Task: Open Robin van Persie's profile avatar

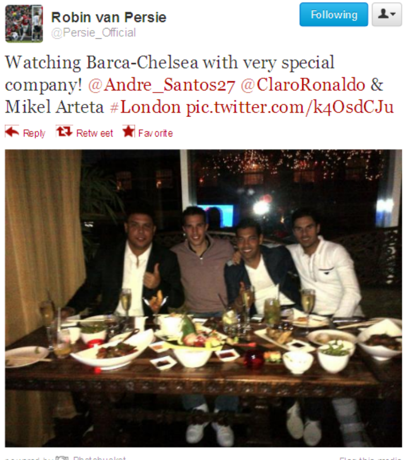Action: pyautogui.click(x=24, y=24)
